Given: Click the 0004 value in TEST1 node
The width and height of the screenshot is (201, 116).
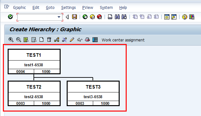Looking at the screenshot, I should point(20,72).
